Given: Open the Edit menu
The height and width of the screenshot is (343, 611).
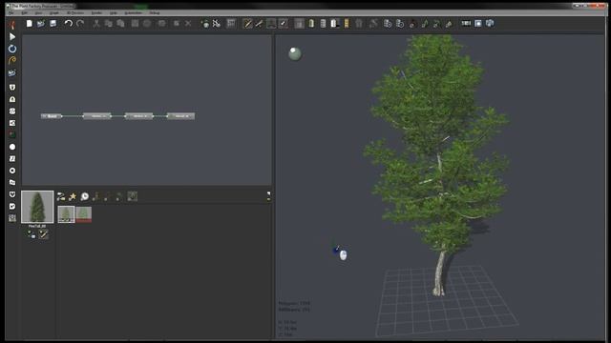Looking at the screenshot, I should [x=24, y=12].
